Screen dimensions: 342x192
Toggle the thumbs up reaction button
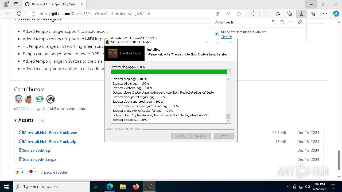pyautogui.click(x=20, y=172)
